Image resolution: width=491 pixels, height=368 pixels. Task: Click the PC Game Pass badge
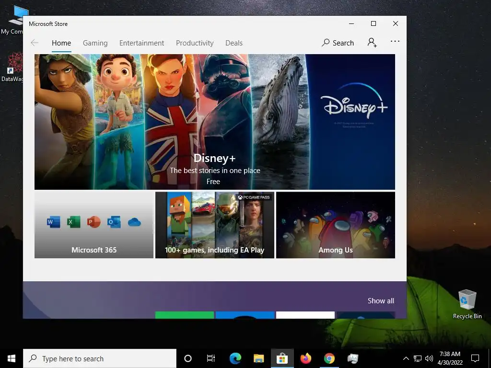click(x=254, y=197)
